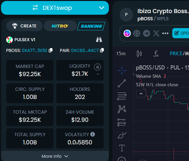
Task: Open the emoji icons tool
Action: coord(122,159)
